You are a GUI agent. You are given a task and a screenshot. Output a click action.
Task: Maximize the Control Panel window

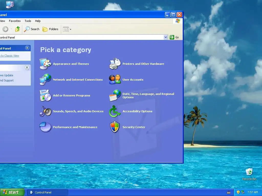(174, 15)
